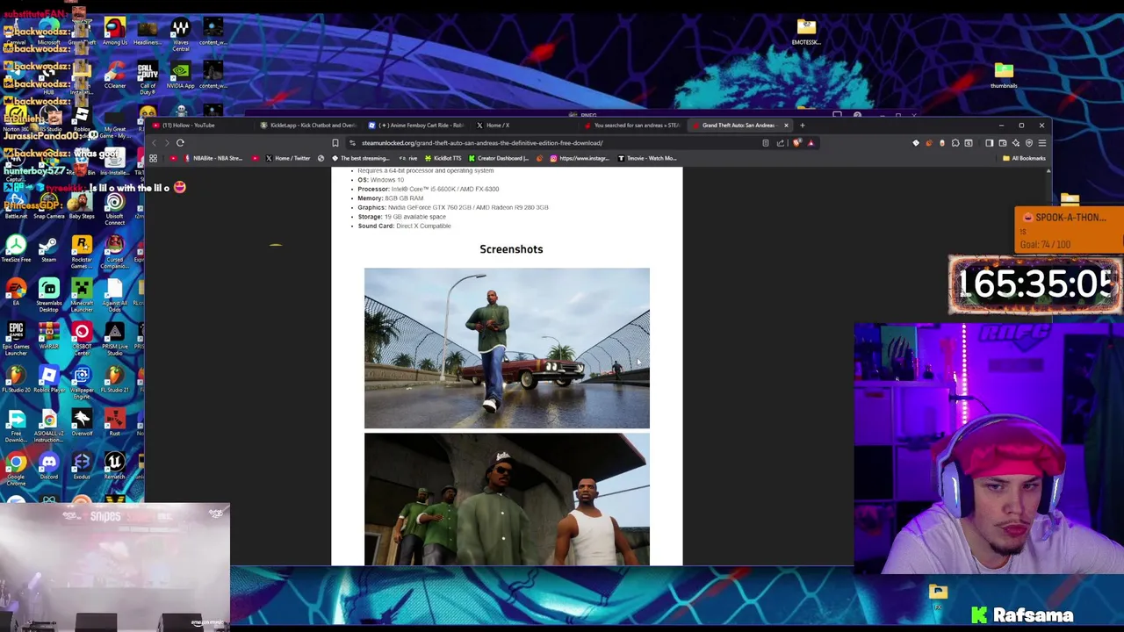
Task: Open Rockstar Games Launcher desktop icon
Action: (82, 250)
